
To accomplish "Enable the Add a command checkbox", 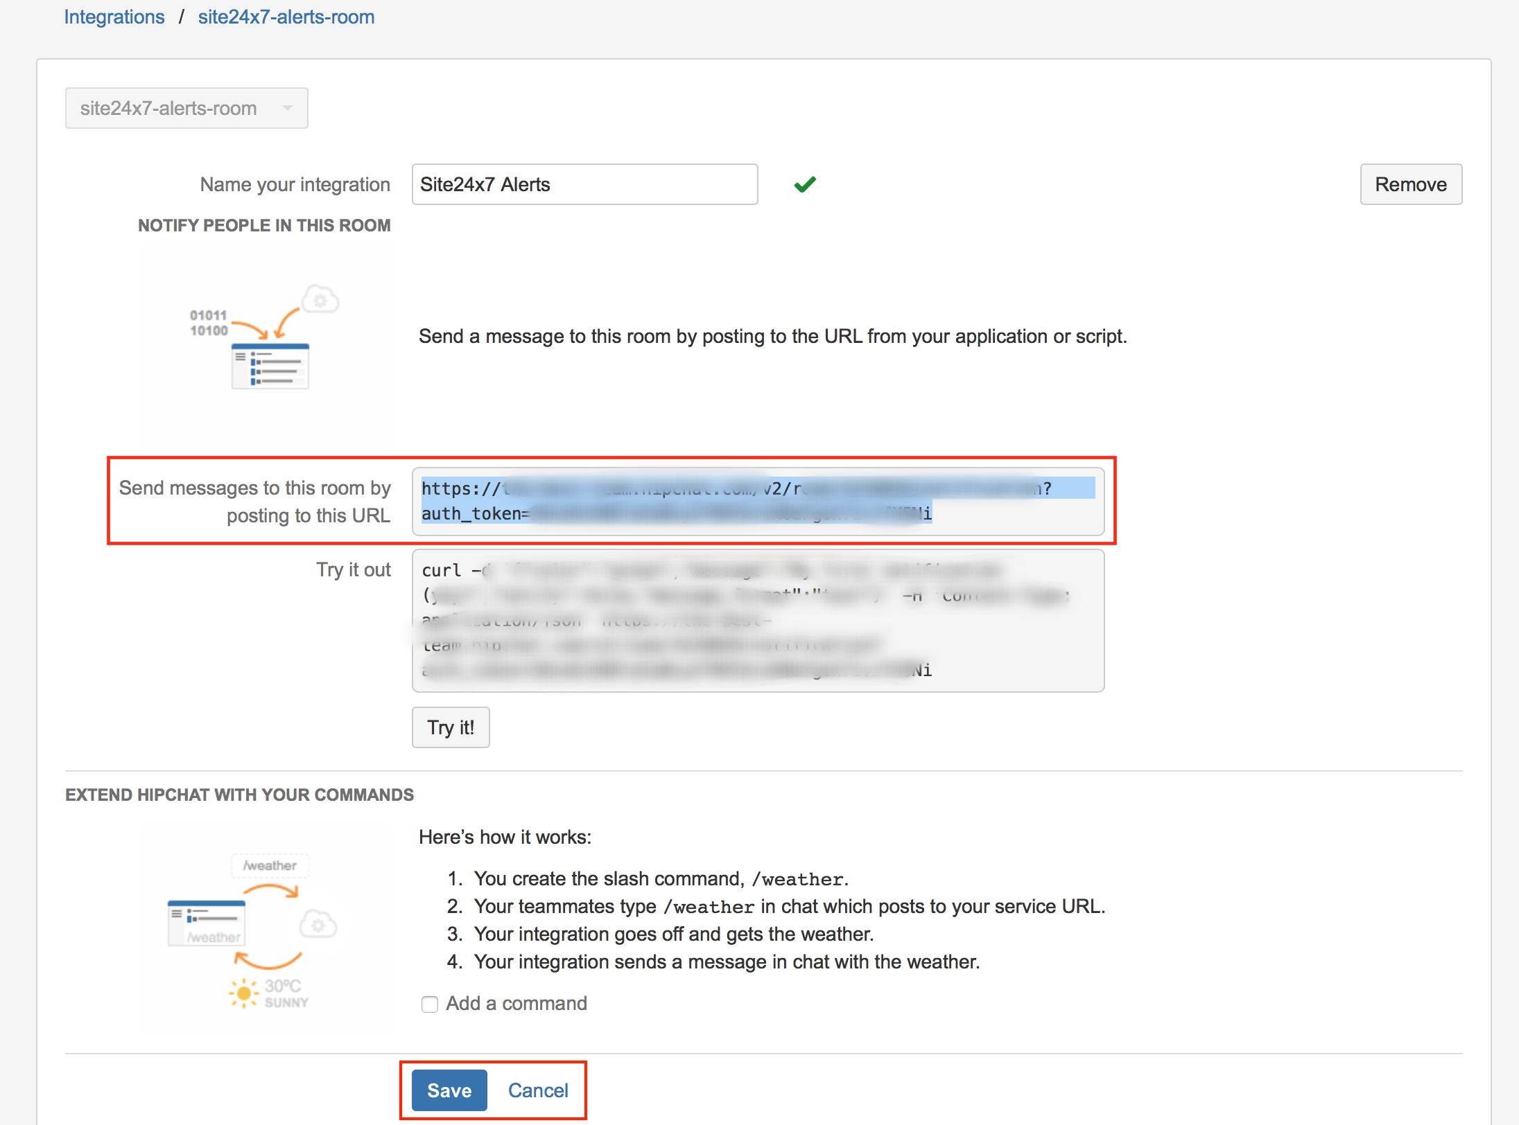I will [430, 1004].
